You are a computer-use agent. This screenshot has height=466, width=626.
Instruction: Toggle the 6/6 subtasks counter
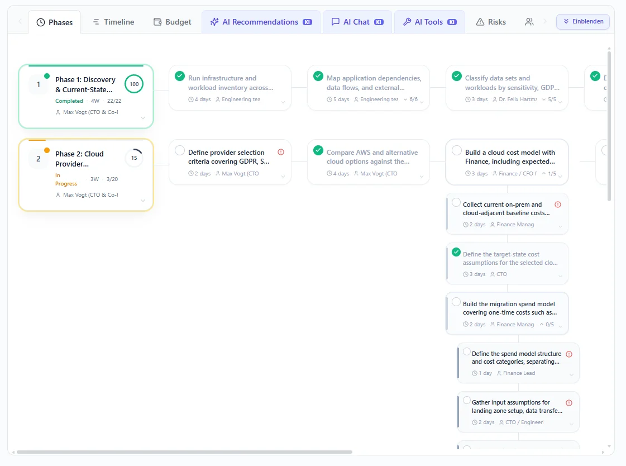tap(410, 99)
